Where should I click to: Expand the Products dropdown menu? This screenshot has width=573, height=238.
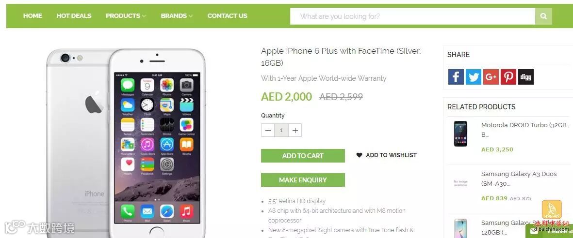126,15
